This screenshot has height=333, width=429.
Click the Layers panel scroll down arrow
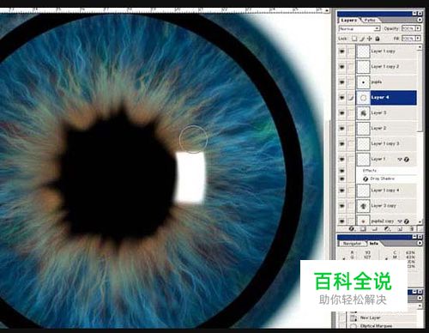(x=420, y=221)
